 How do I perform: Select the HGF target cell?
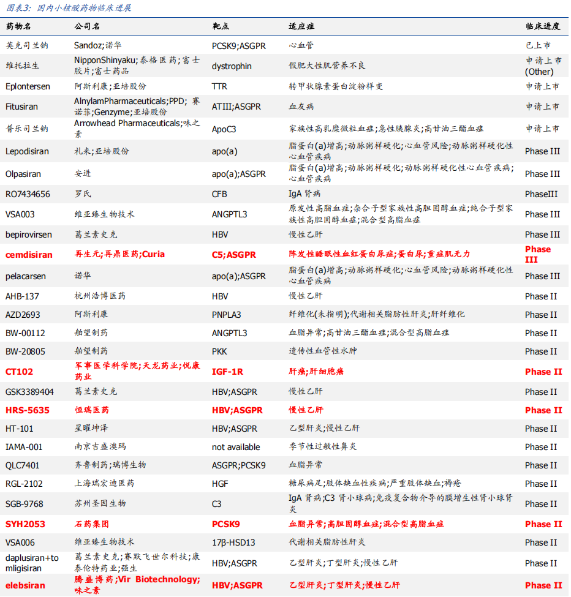220,484
